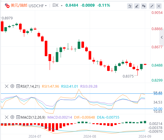The width and height of the screenshot is (164, 140).
Task: Click the RSI2:41.01 value
Action: 70,86
